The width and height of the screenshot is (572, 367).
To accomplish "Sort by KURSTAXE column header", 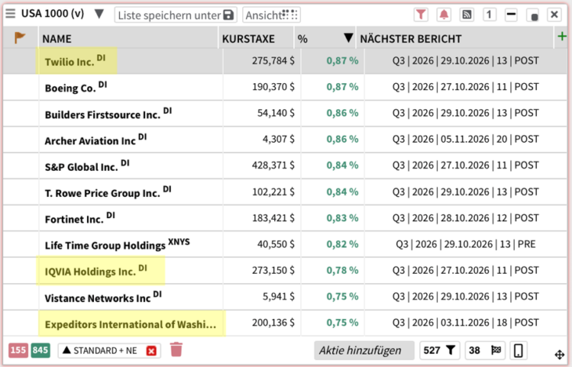I will (x=248, y=38).
